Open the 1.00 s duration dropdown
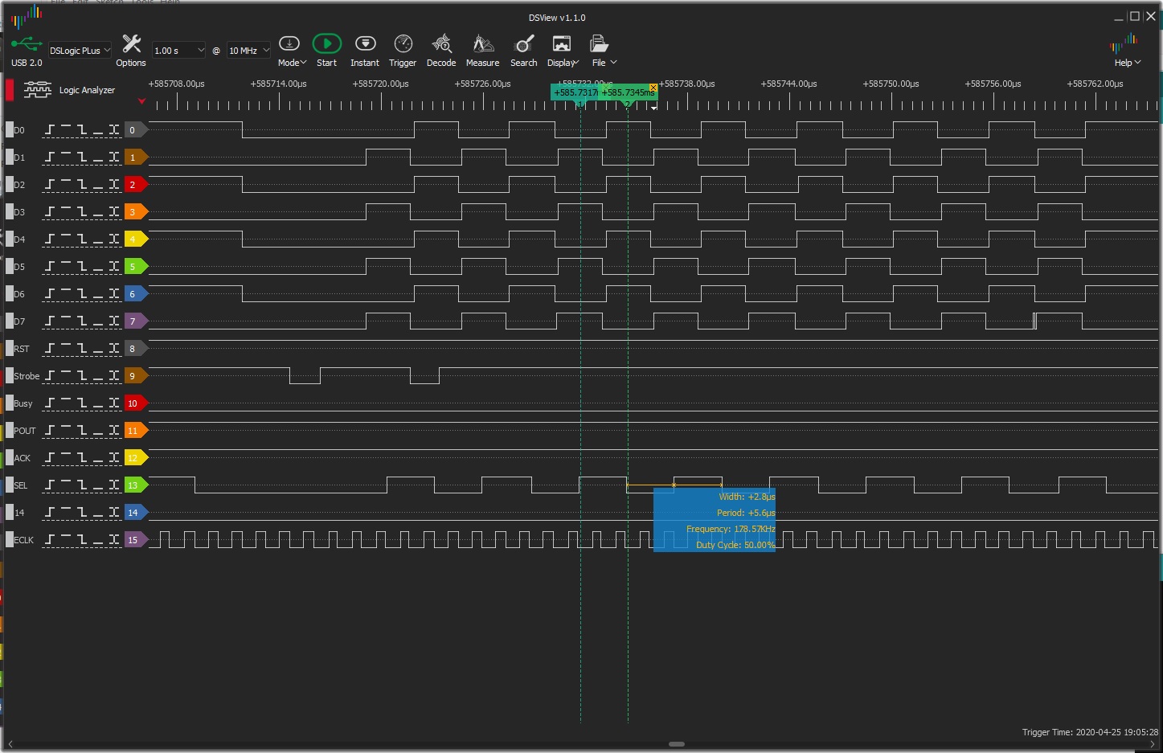This screenshot has width=1163, height=753. [x=178, y=51]
